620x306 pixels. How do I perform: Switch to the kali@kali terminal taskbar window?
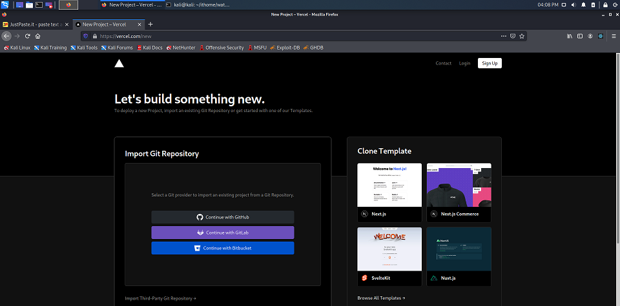point(198,5)
